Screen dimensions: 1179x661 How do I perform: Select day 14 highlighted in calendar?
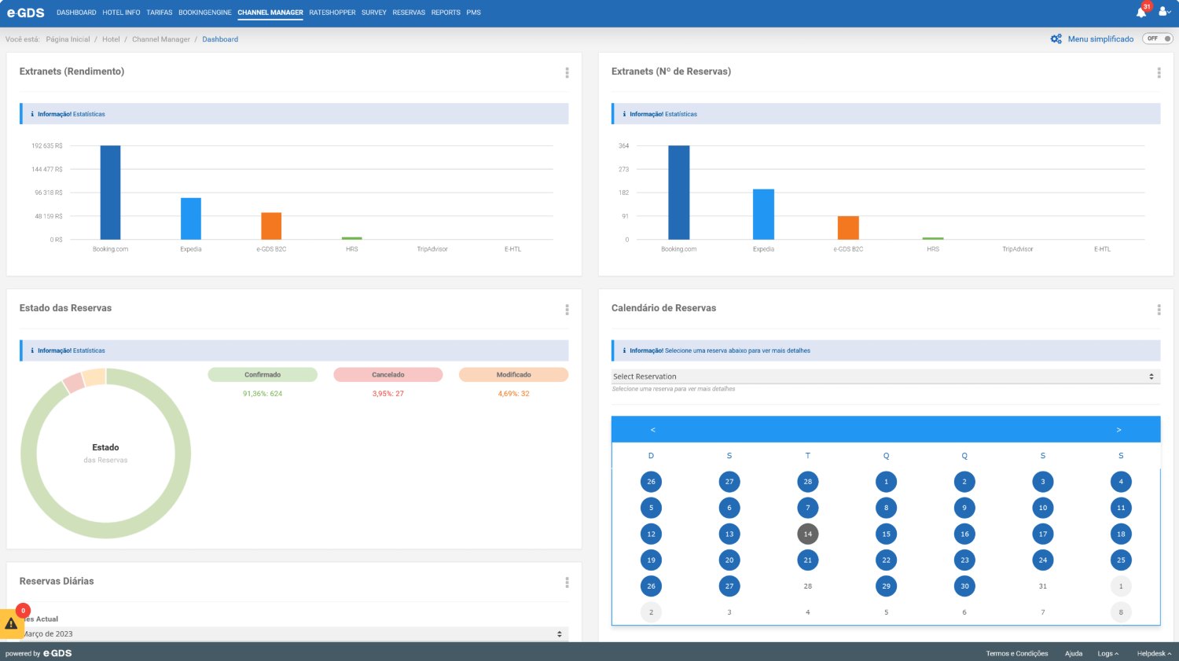[807, 534]
